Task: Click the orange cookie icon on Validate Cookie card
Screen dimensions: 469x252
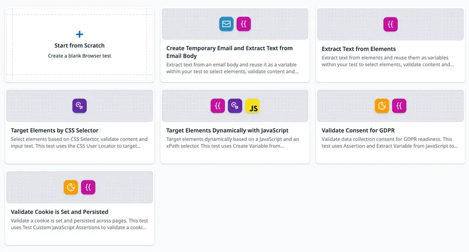Action: [71, 187]
